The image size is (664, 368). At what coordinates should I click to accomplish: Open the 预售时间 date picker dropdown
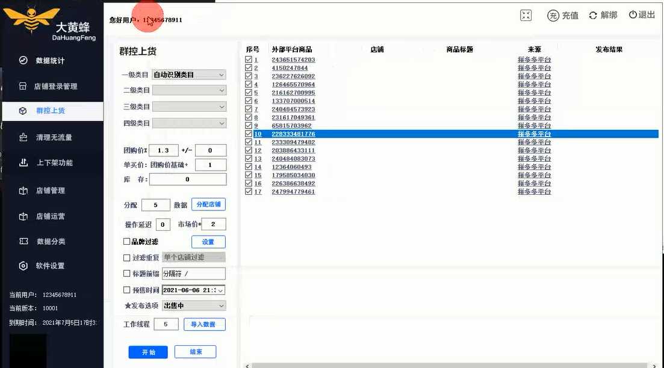tap(220, 290)
